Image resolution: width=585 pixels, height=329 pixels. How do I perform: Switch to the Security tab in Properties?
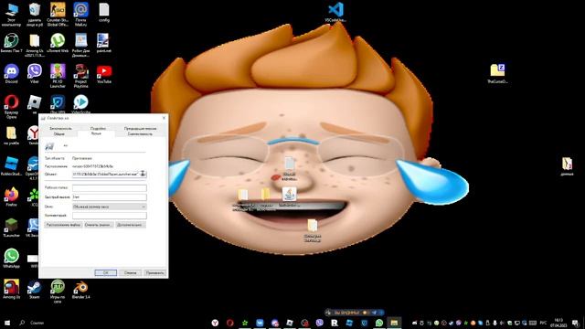(x=60, y=128)
